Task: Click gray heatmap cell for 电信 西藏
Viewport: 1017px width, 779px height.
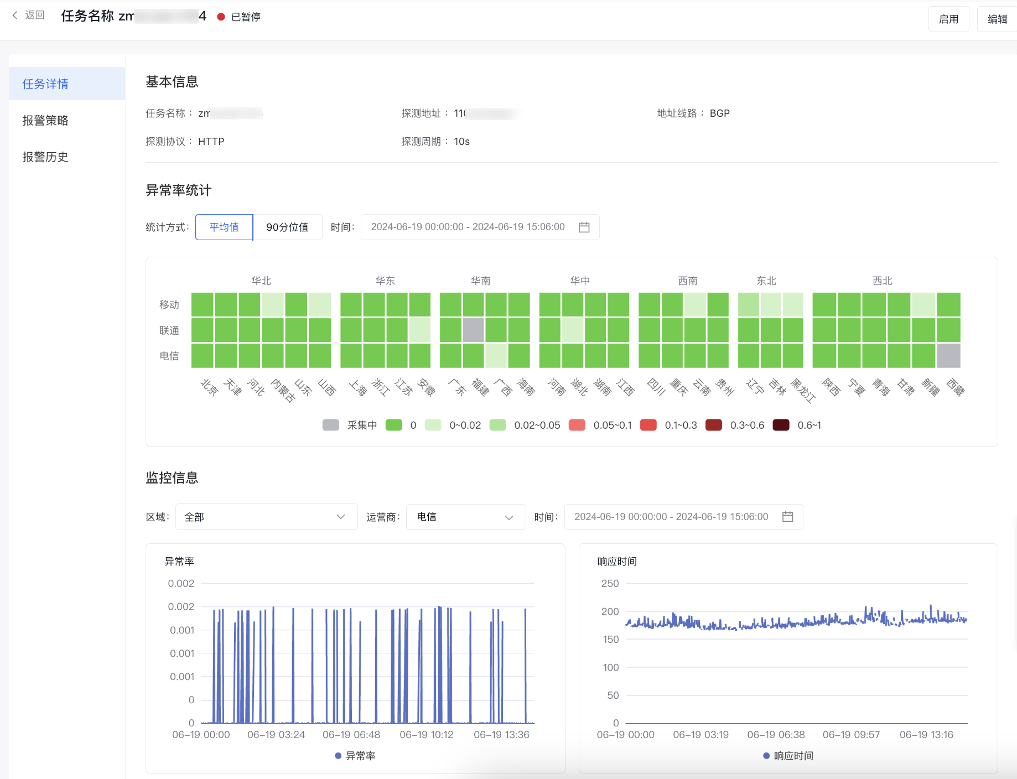Action: [948, 356]
